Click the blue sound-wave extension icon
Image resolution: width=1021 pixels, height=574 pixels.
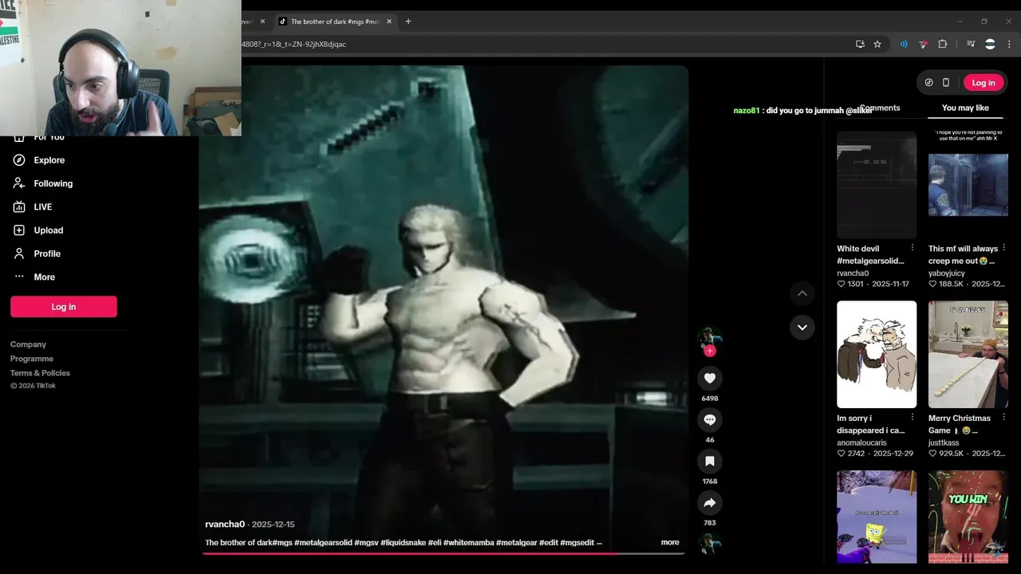904,44
